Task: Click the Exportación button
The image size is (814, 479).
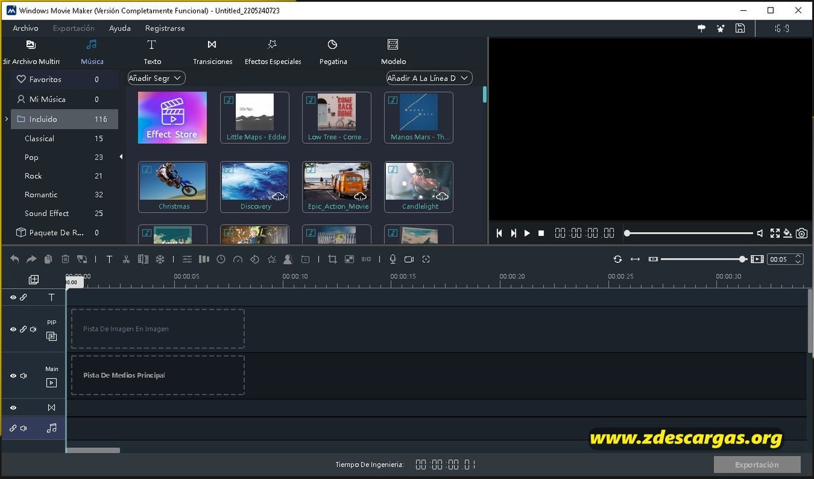Action: (757, 464)
